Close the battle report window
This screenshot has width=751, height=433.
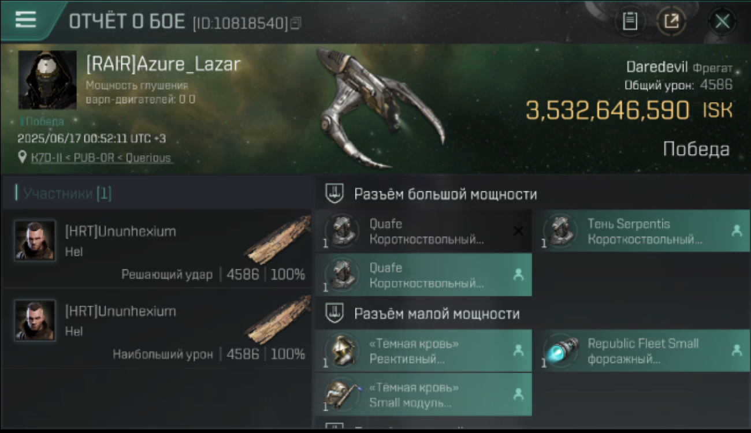(x=722, y=22)
